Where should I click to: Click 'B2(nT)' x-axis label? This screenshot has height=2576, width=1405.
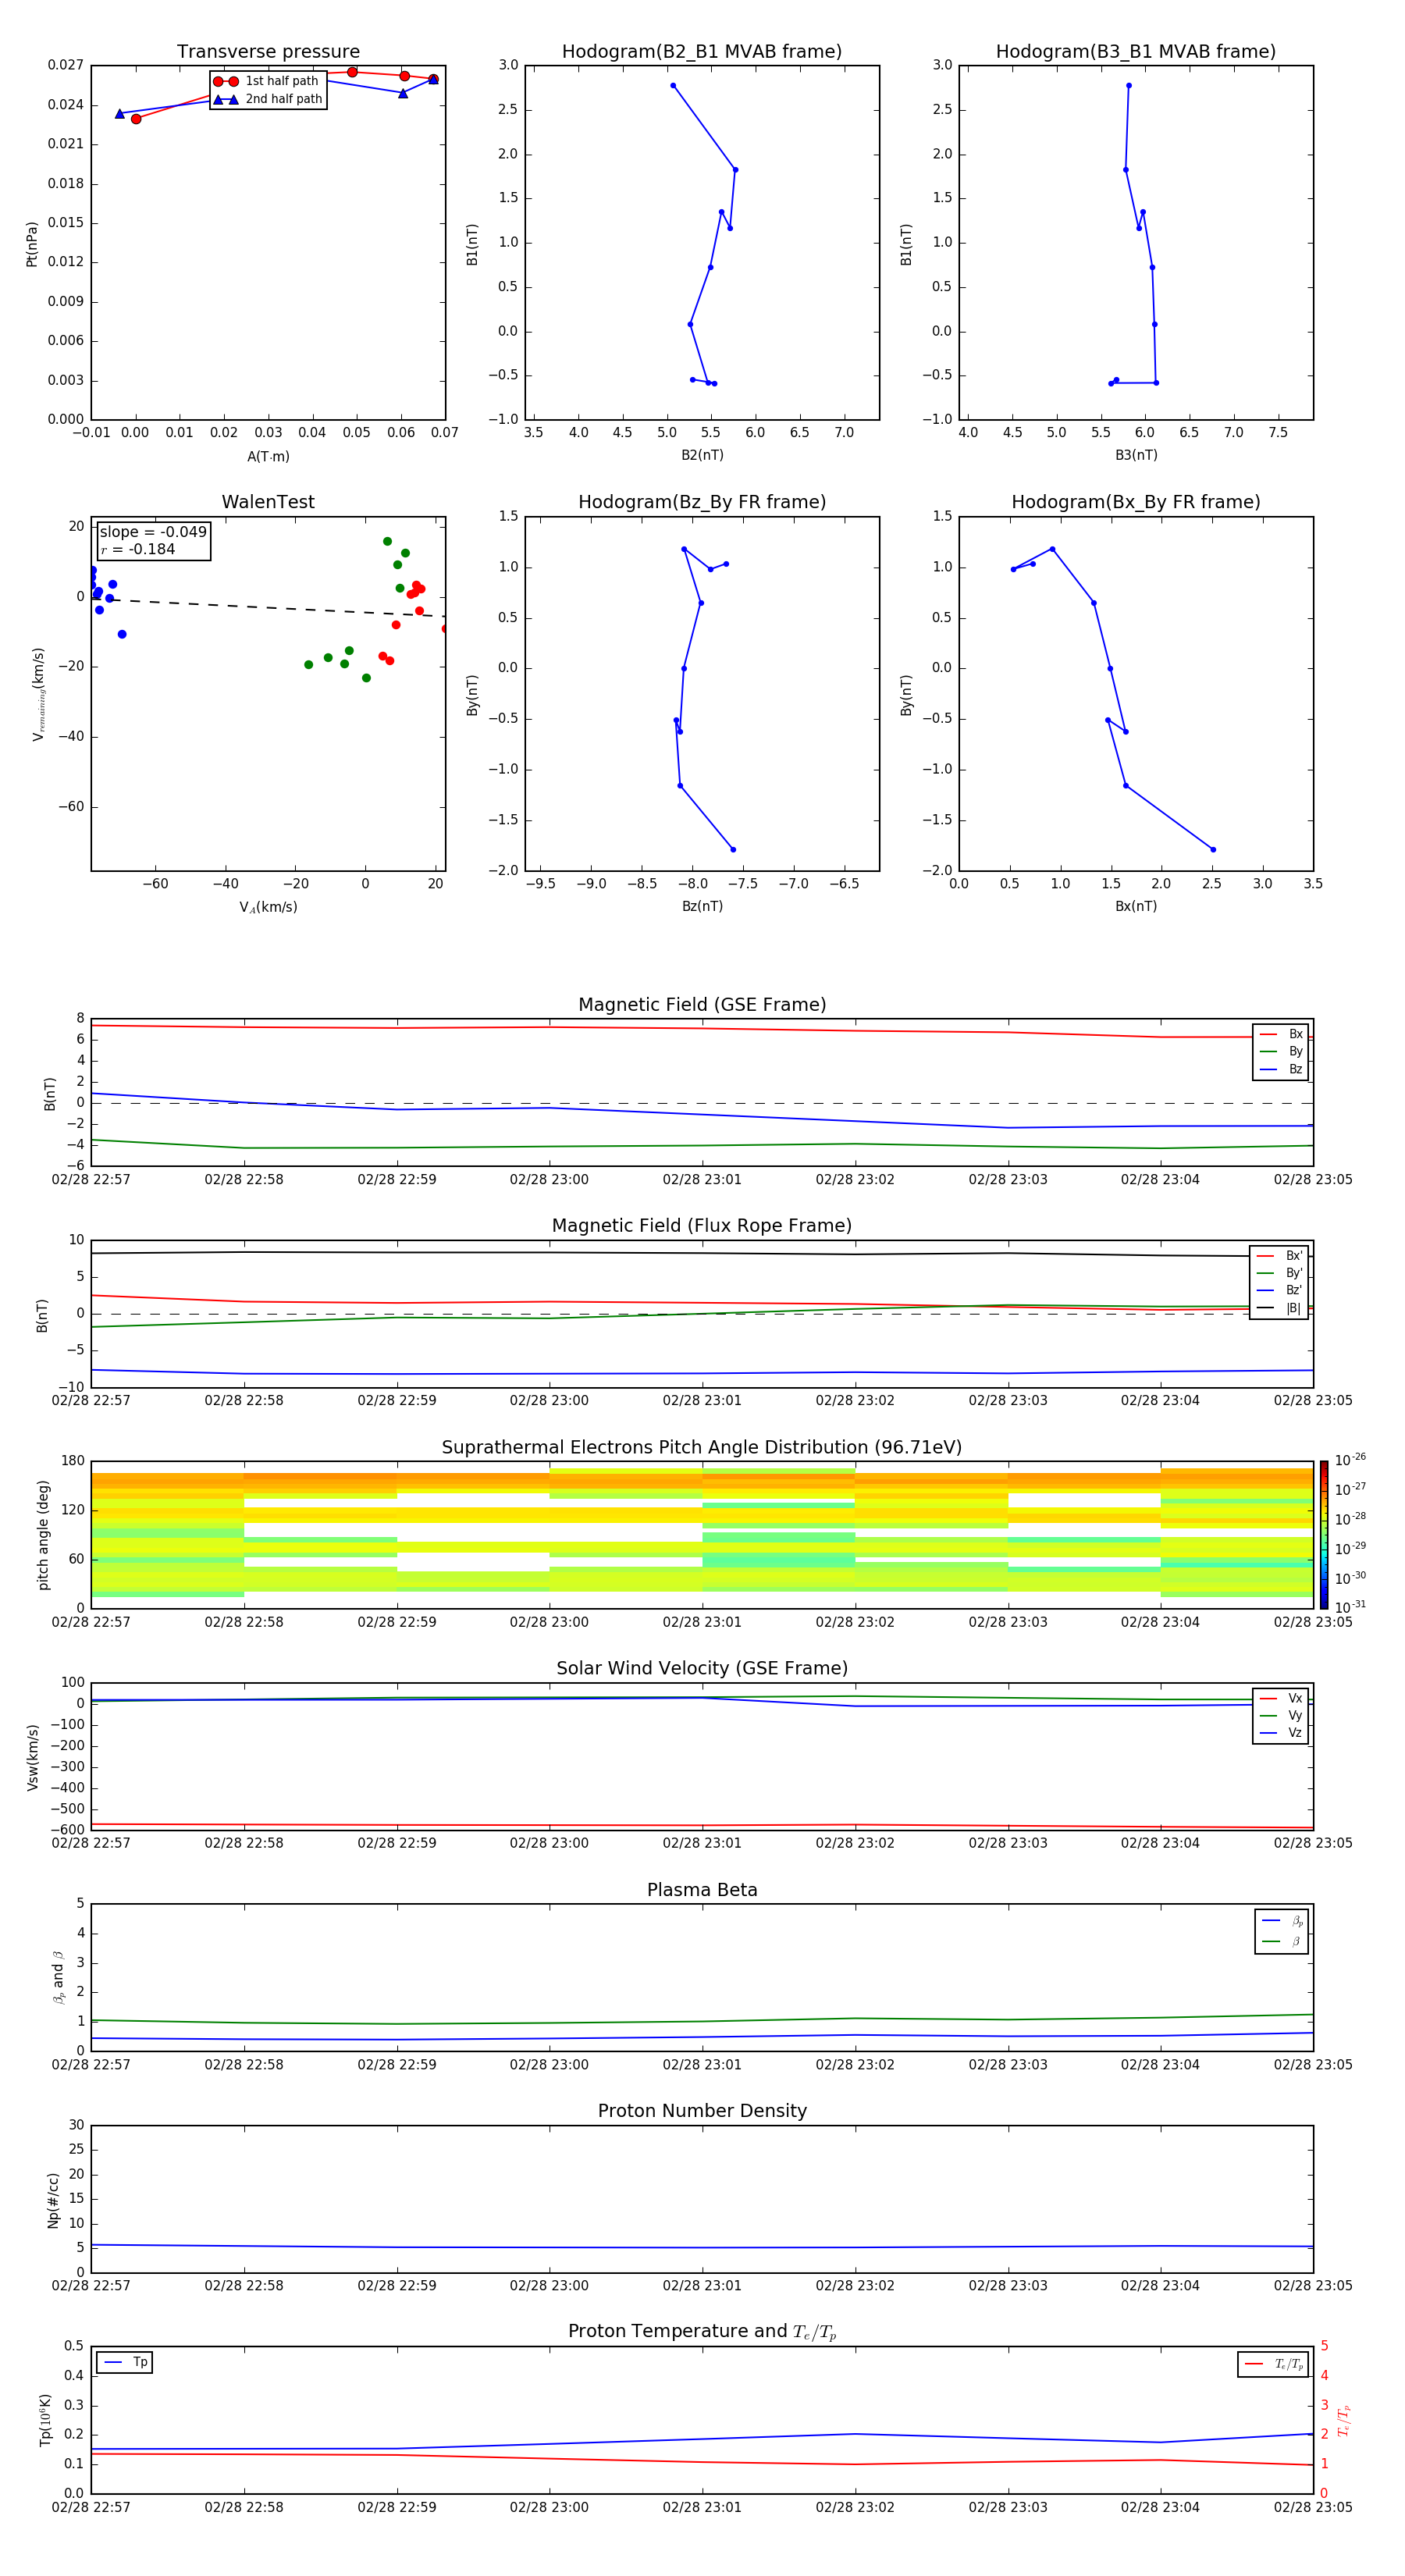(x=702, y=455)
